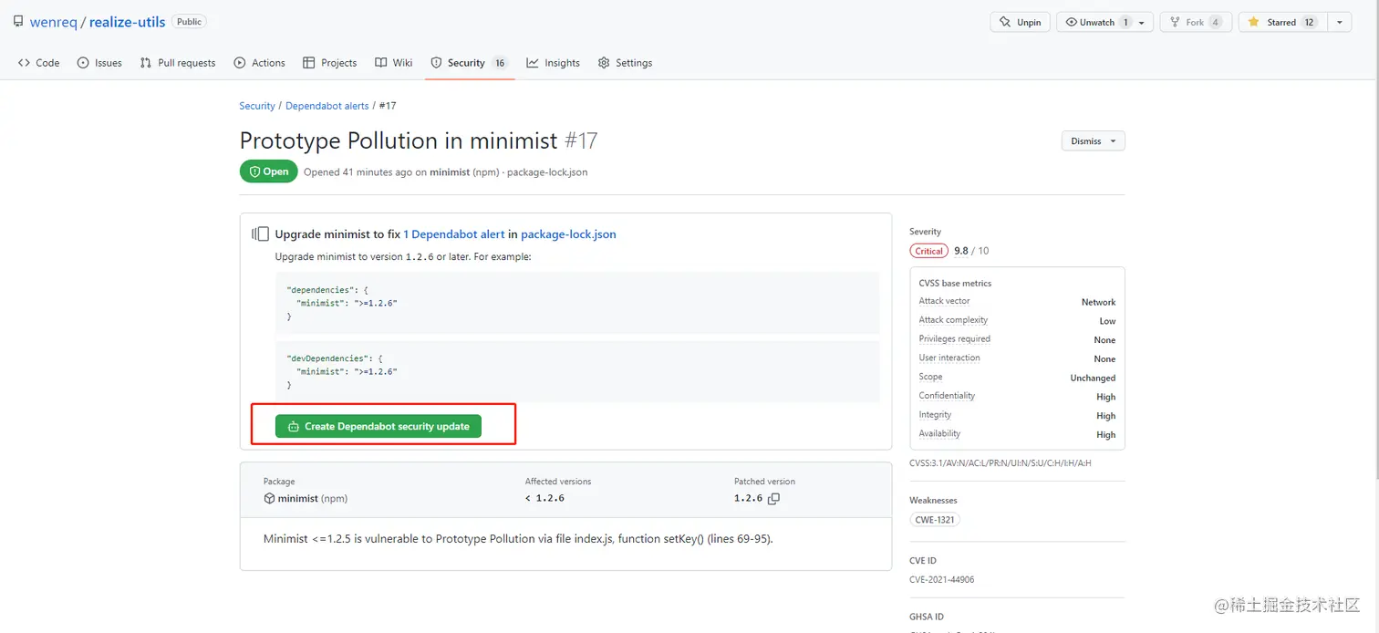Click the Dependabot alerts breadcrumb link
The image size is (1379, 633).
[x=327, y=106]
